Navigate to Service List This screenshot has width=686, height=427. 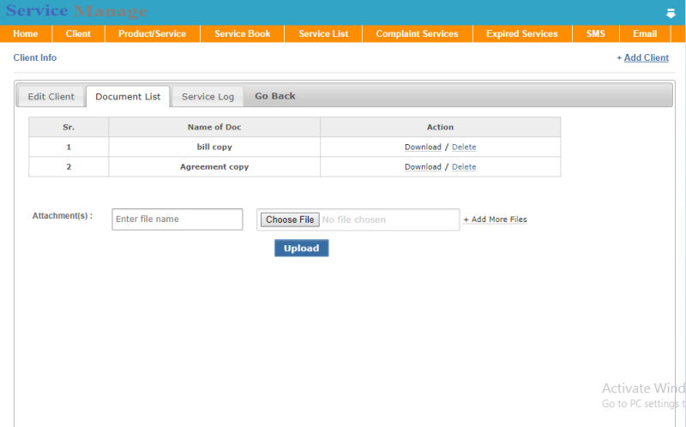point(323,33)
